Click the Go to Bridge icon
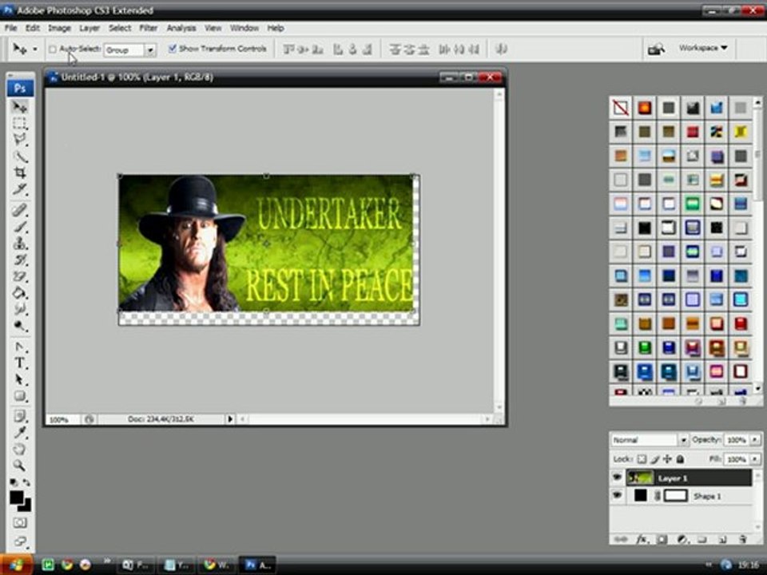This screenshot has height=575, width=767. point(656,49)
